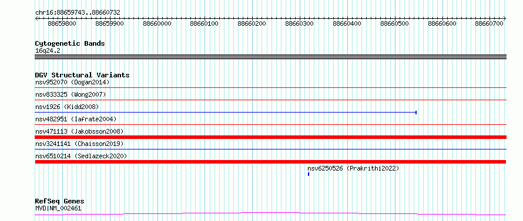Click ruler position 88660000
Viewport: 523px width, 221px height.
click(157, 23)
